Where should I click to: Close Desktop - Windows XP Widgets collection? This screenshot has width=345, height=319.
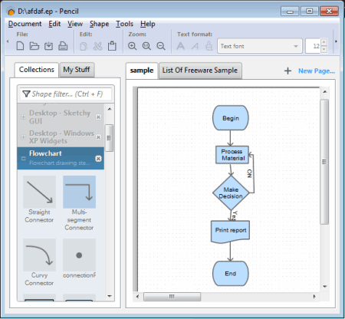pos(98,137)
